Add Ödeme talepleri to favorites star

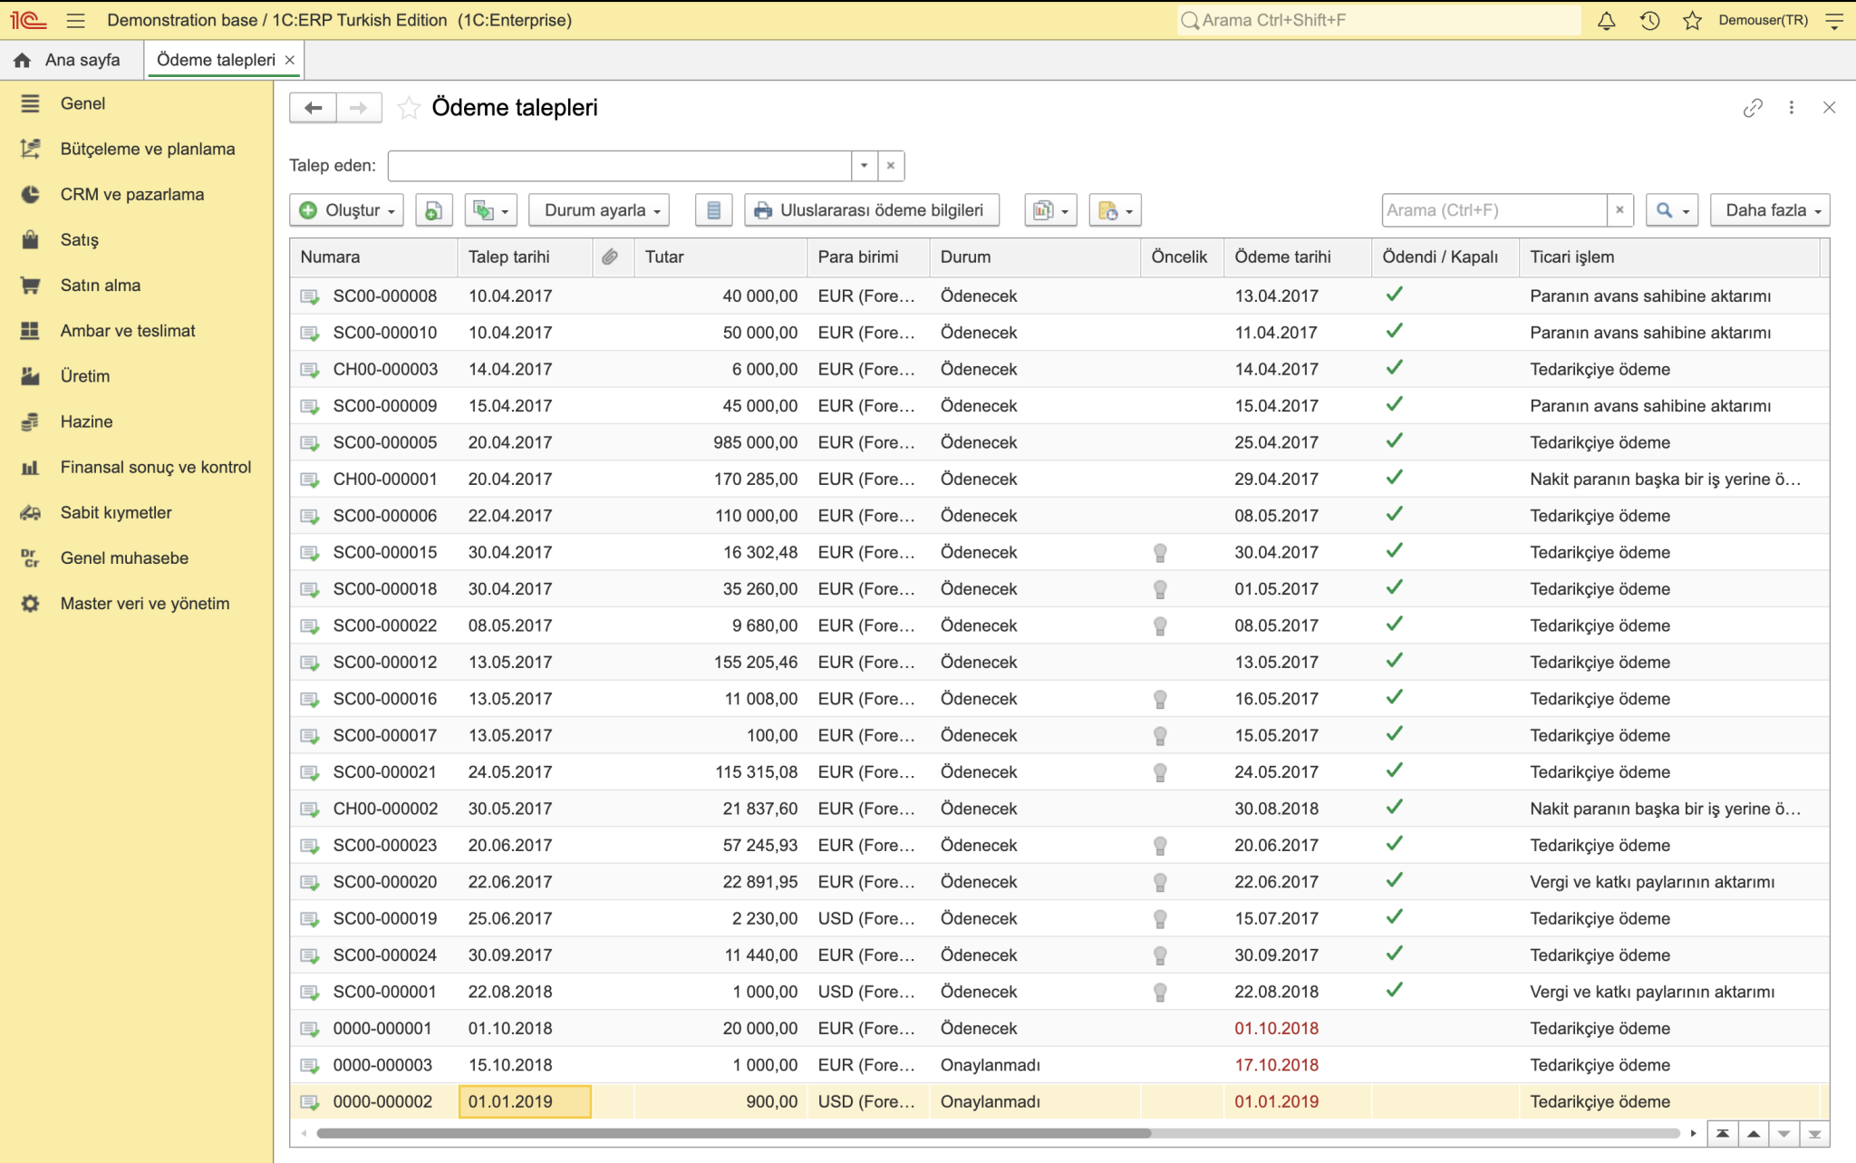tap(409, 108)
